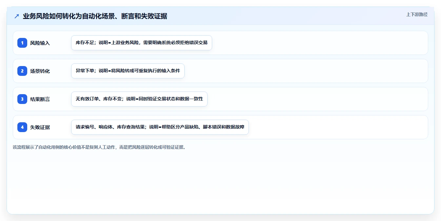
Task: Click the title 业务风险如何转化为自动化场景、断言和失败证据
Action: [x=95, y=16]
